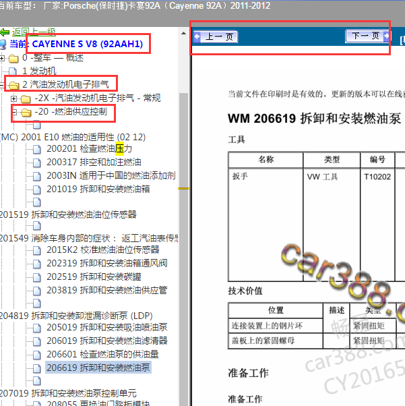Open 202319 拆卸和安装油箱通风阀
Image resolution: width=405 pixels, height=406 pixels.
click(x=107, y=263)
